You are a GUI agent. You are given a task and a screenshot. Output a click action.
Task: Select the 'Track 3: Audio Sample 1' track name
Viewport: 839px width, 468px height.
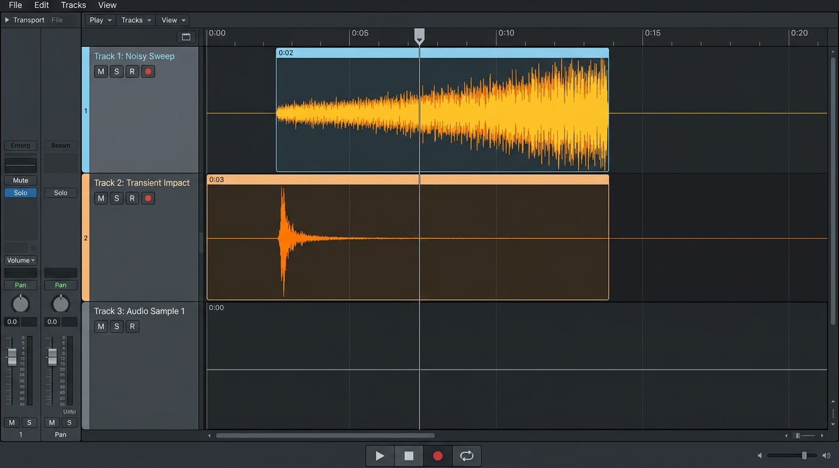click(x=139, y=311)
